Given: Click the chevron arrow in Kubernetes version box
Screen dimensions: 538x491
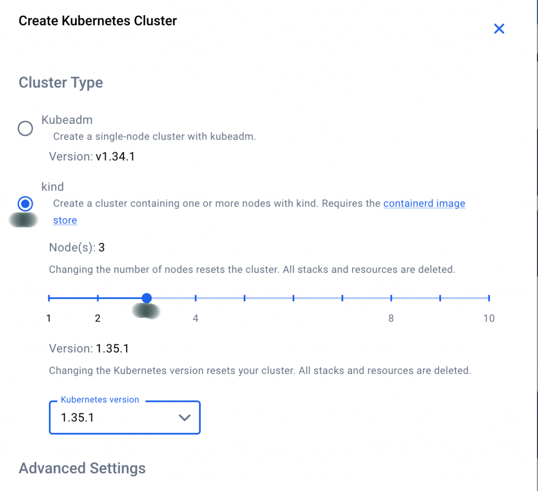Looking at the screenshot, I should point(184,418).
